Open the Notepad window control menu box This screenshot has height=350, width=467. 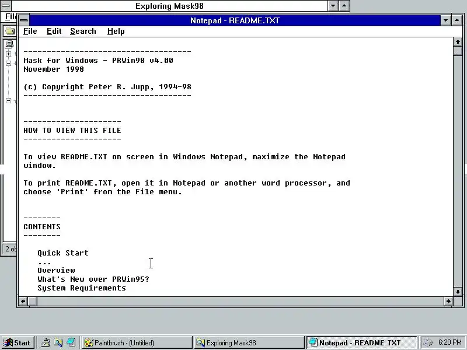click(x=24, y=20)
